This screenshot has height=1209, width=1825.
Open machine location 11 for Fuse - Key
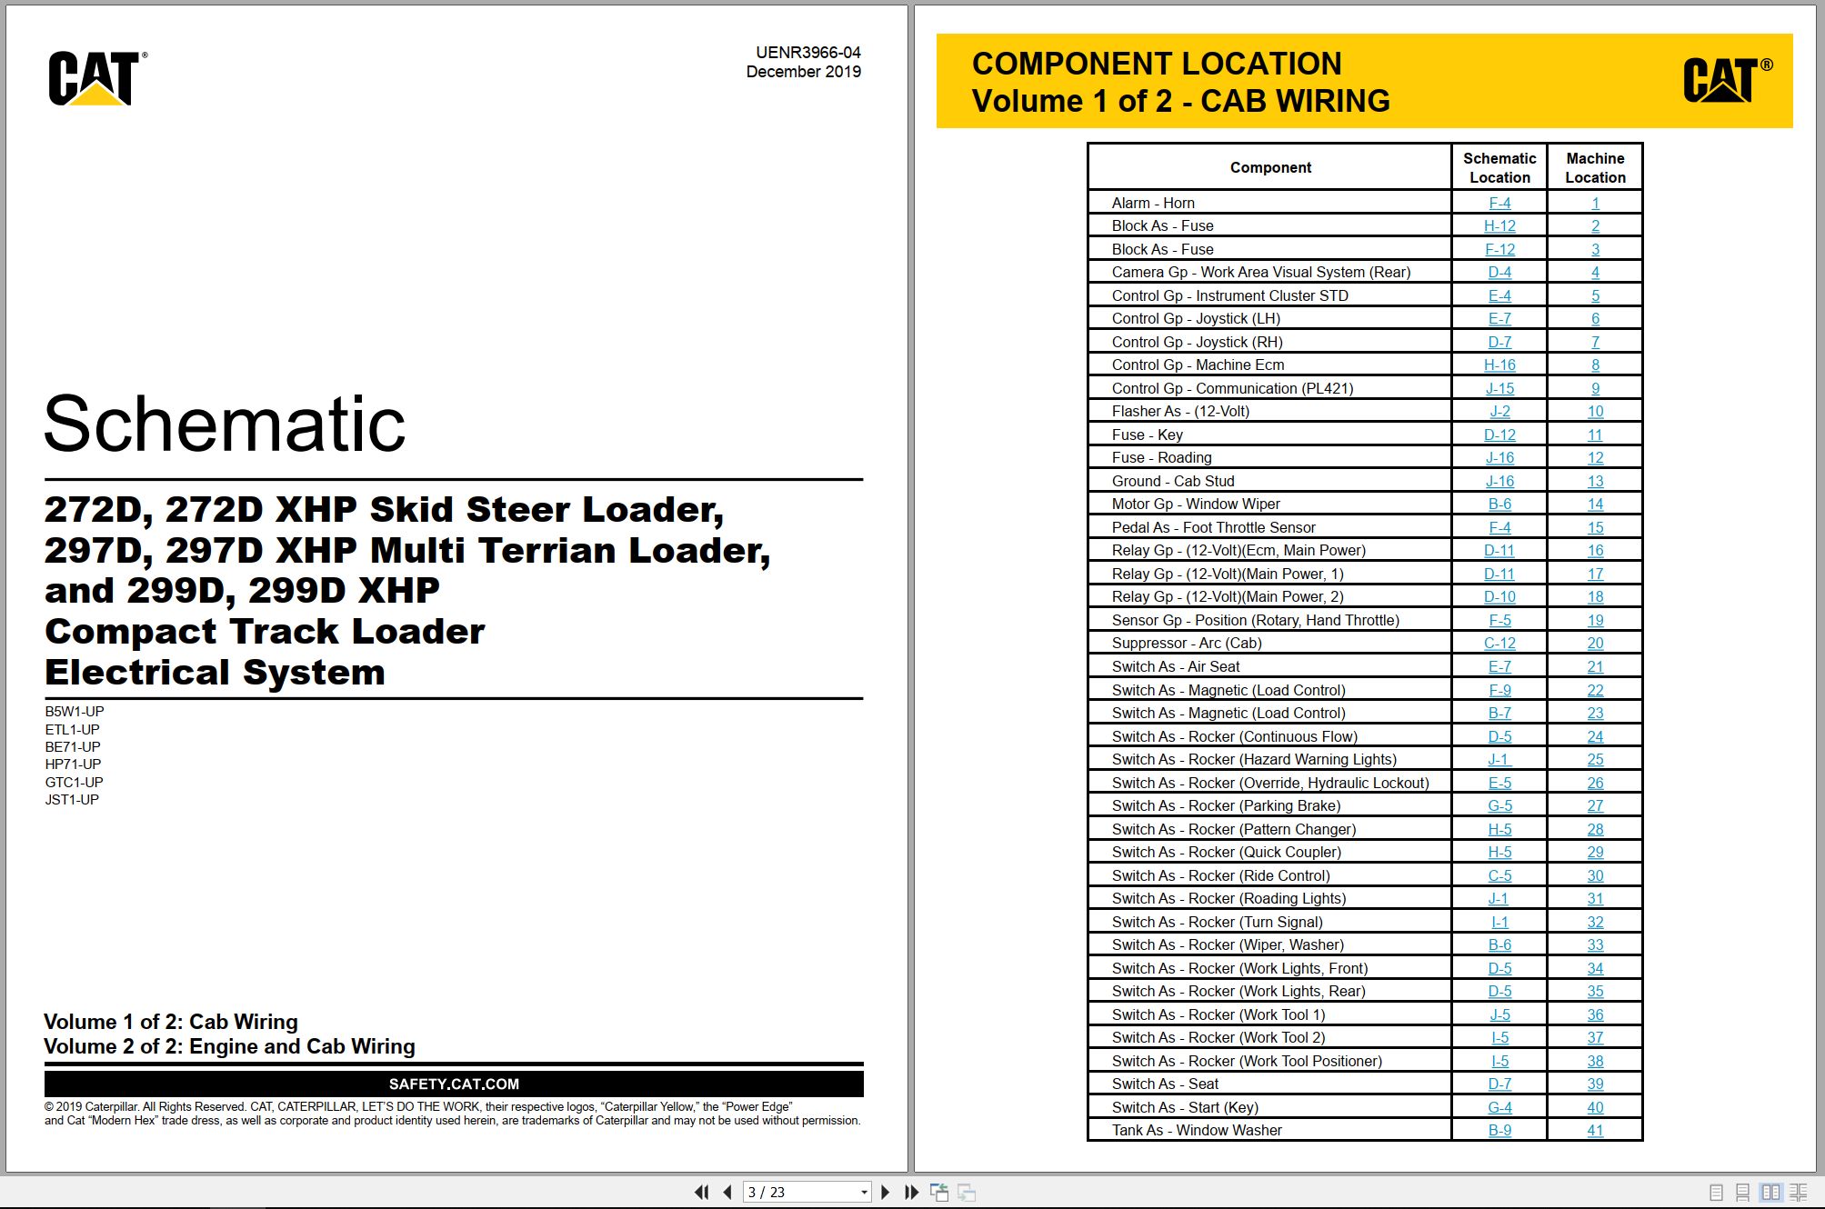pos(1595,435)
